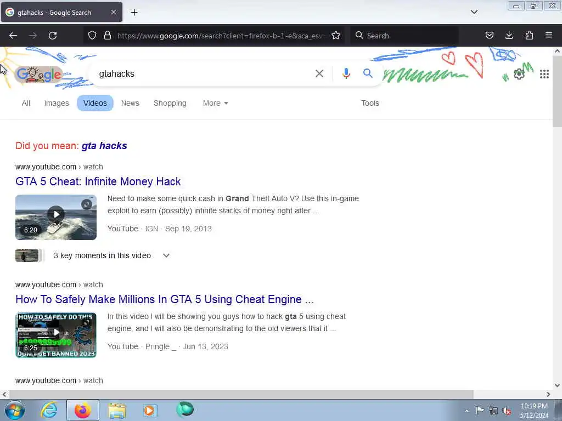Screen dimensions: 562x421
Task: Play the Cheat Engine video thumbnail
Action: [56, 335]
